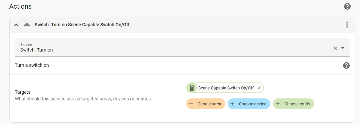Viewport: 360px width, 125px height.
Task: Choose device as a target
Action: pyautogui.click(x=249, y=104)
